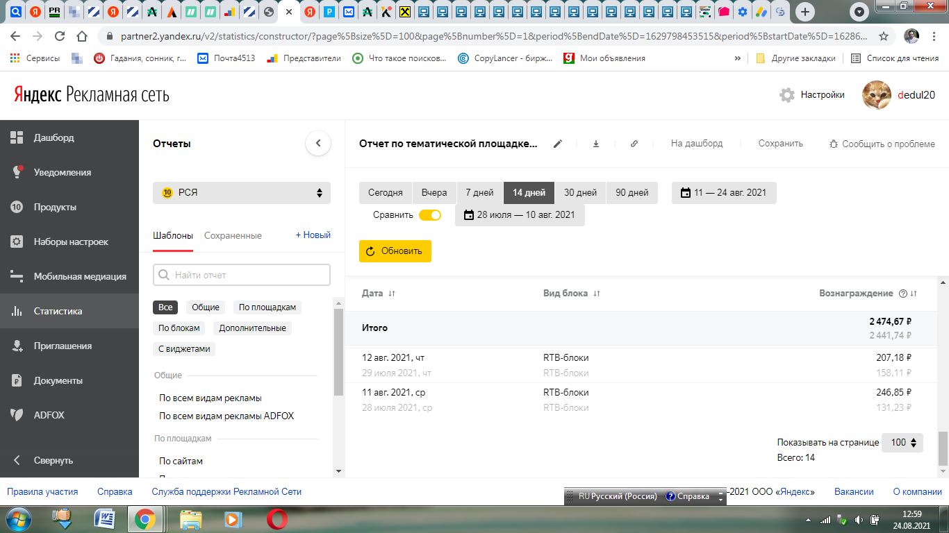Collapse the Отчеты panel chevron

[318, 144]
